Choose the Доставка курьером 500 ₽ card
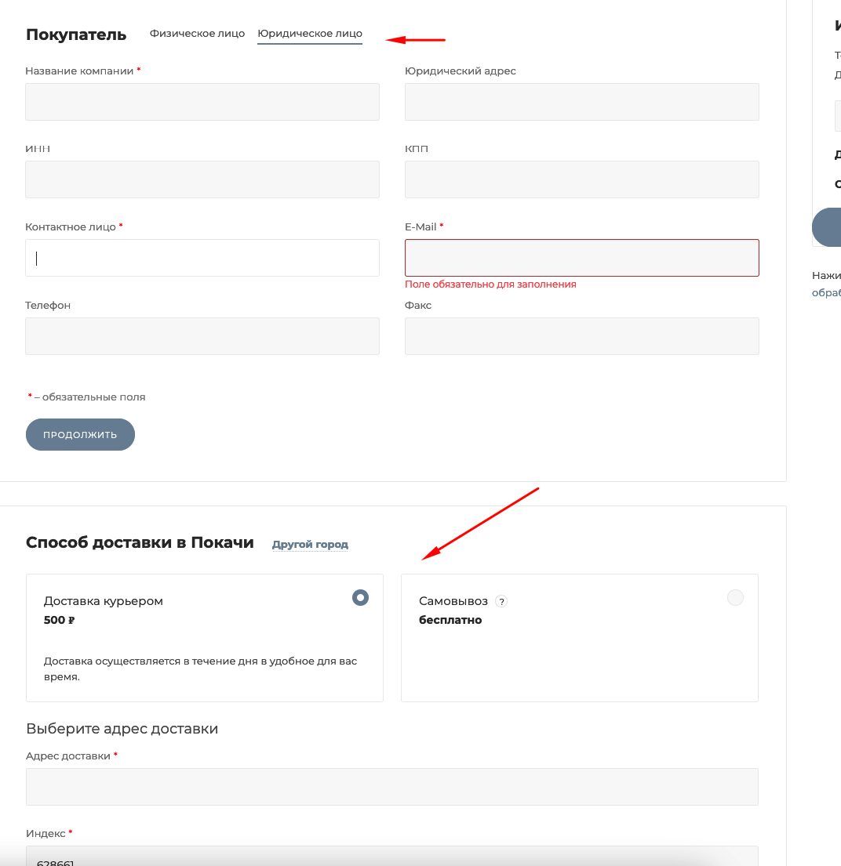This screenshot has width=841, height=866. point(204,638)
